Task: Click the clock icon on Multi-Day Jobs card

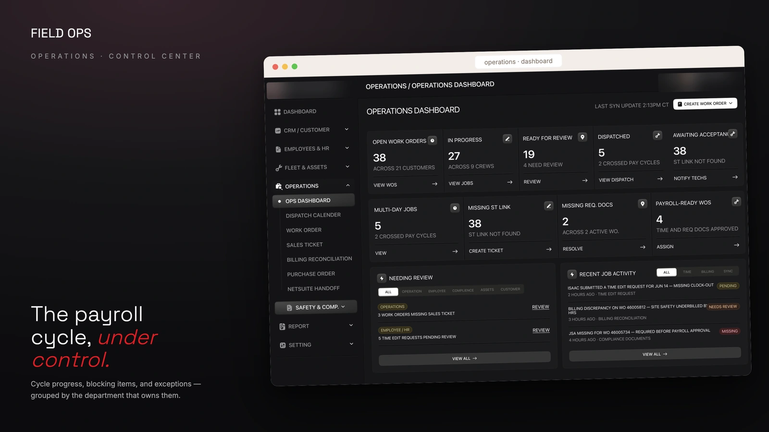Action: [x=455, y=208]
